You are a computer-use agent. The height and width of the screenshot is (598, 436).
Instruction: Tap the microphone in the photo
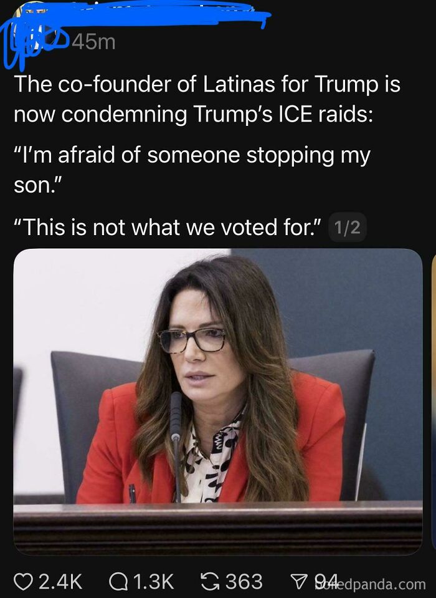tap(176, 446)
